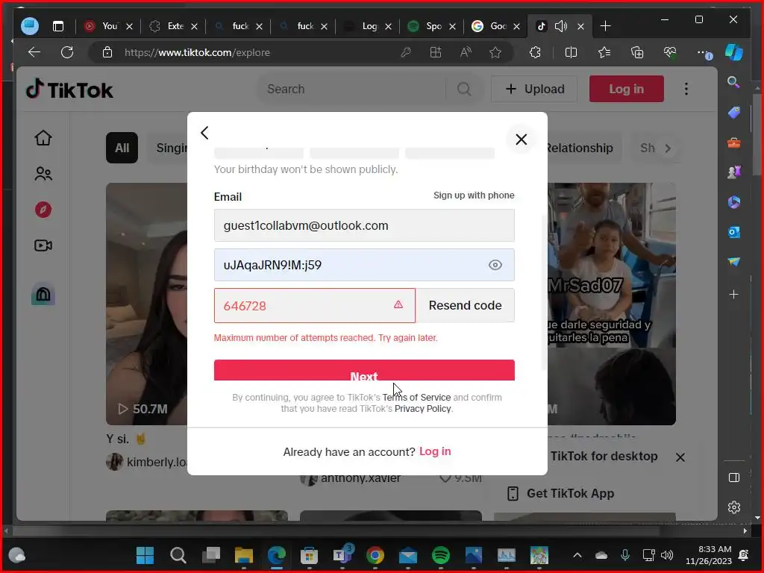Open Spotify from the taskbar
This screenshot has width=764, height=573.
click(x=440, y=555)
